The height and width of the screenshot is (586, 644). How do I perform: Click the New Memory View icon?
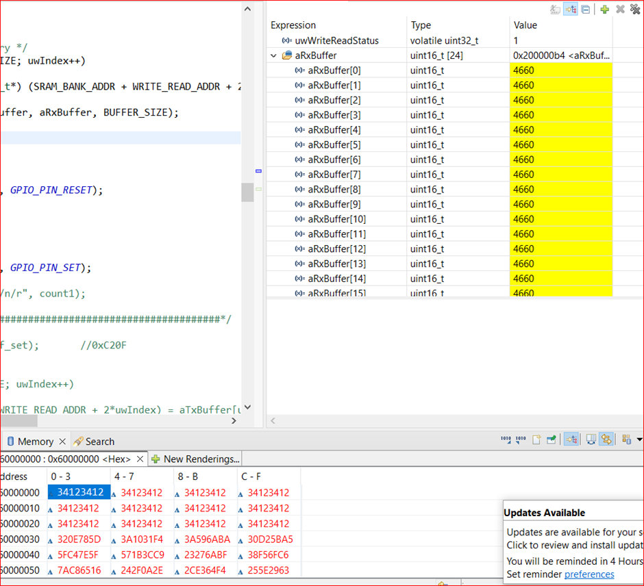coord(536,439)
